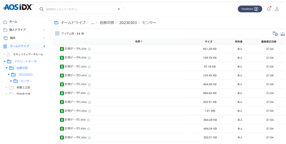Image resolution: width=286 pixels, height=144 pixels.
Task: Open 端末 in the sidebar
Action: point(12,38)
